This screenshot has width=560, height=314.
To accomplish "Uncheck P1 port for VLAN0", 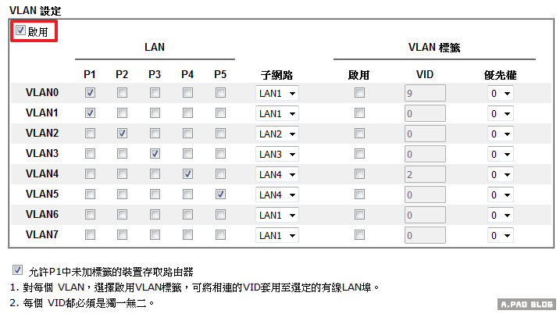I will [90, 93].
